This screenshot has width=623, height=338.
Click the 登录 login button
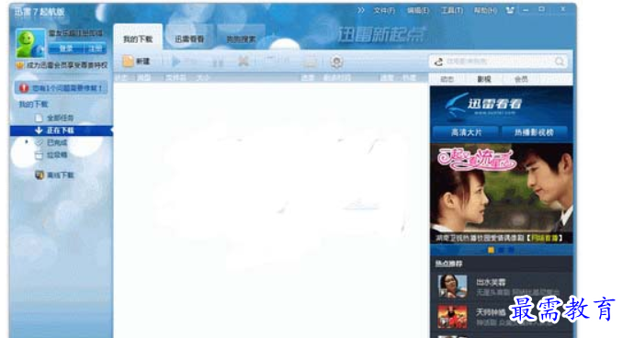point(66,49)
